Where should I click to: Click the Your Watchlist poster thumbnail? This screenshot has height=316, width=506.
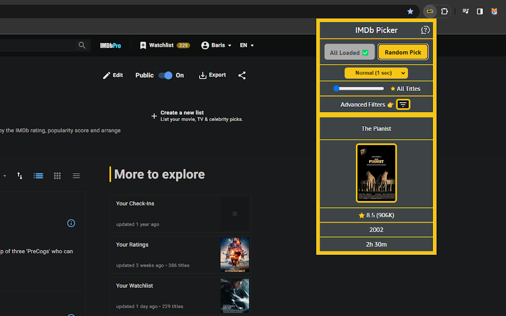(x=235, y=296)
